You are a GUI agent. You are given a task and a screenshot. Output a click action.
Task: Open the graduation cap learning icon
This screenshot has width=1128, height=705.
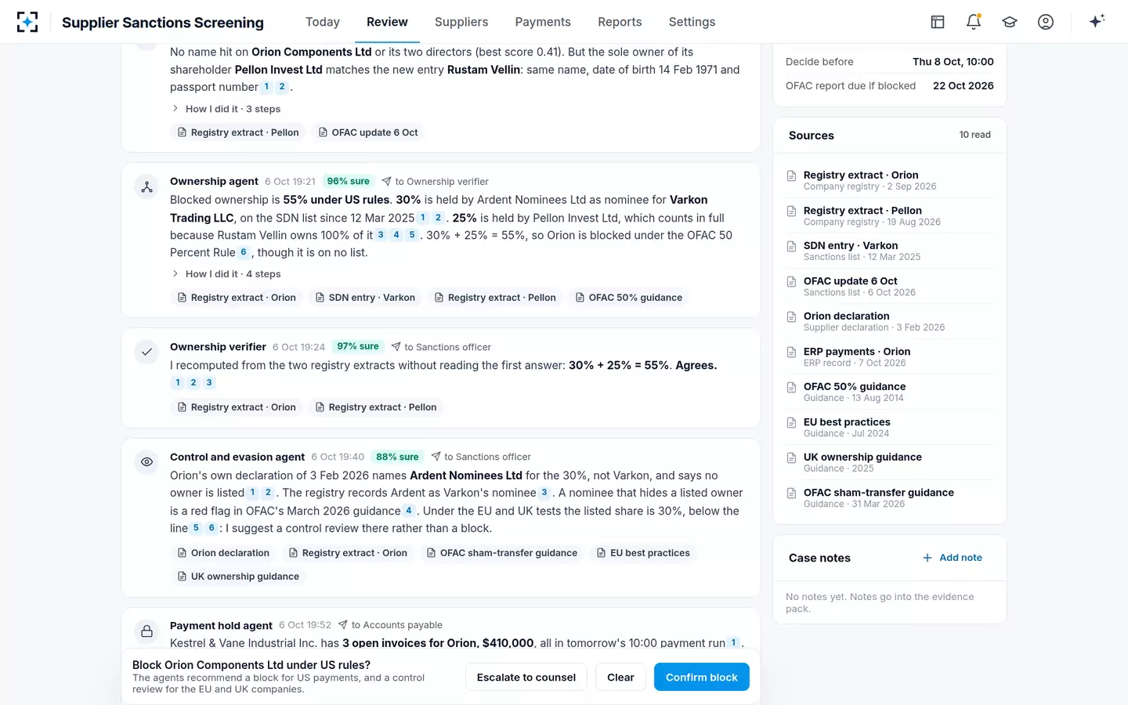click(1010, 22)
